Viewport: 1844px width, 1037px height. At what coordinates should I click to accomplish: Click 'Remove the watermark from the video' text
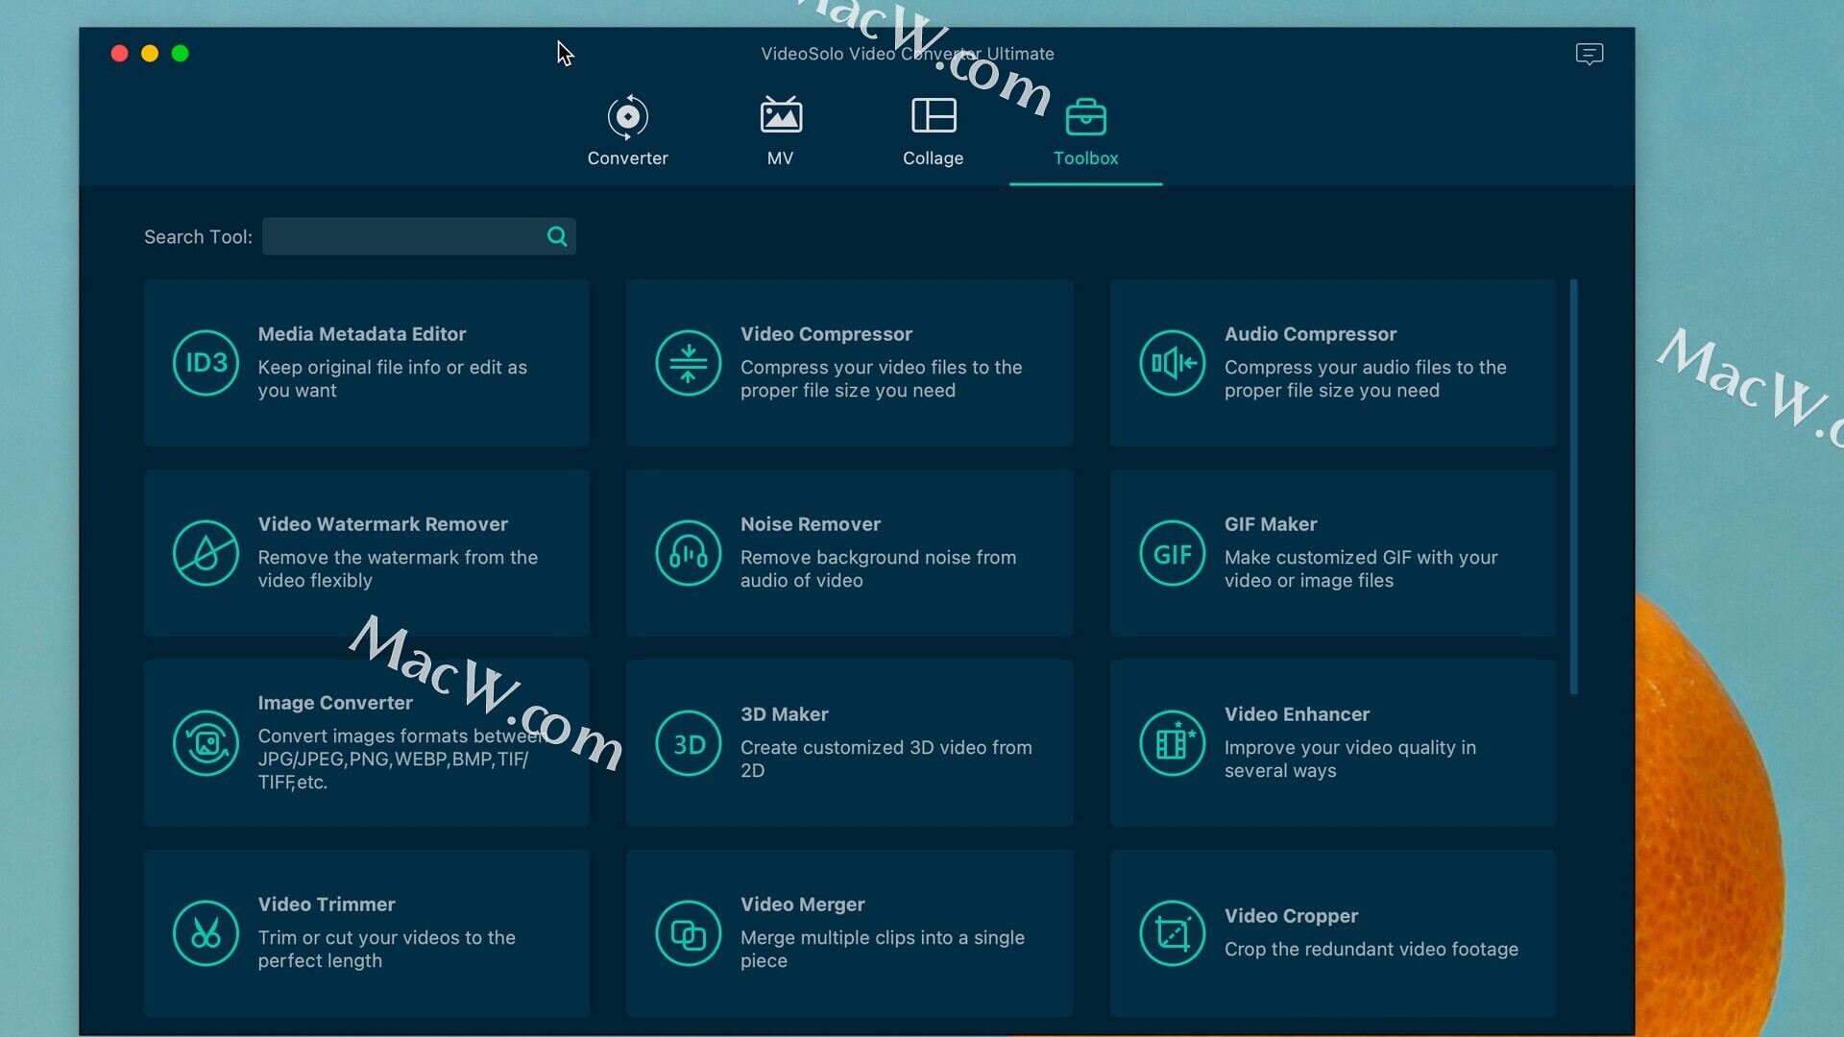398,569
